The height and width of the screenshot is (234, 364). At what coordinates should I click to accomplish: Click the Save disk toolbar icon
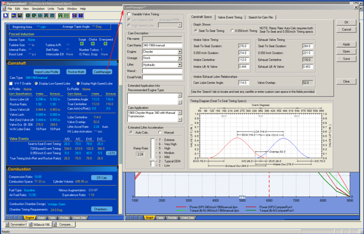point(20,15)
